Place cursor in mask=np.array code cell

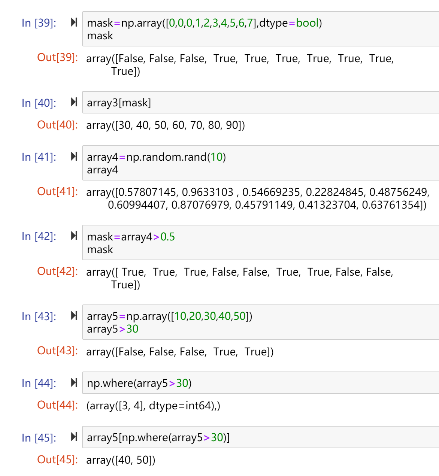coord(261,29)
